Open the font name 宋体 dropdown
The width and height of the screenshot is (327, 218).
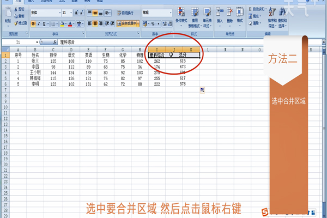click(59, 13)
